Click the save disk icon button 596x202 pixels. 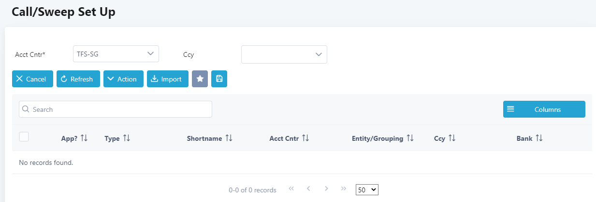219,79
